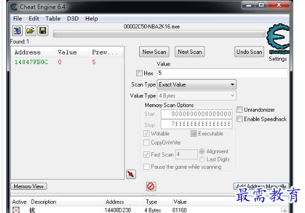The width and height of the screenshot is (305, 213).
Task: Click the value 61160 in the table
Action: pyautogui.click(x=179, y=210)
